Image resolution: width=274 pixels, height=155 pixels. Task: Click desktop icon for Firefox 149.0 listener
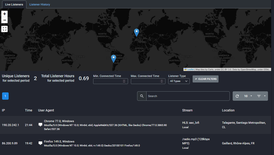(x=40, y=143)
